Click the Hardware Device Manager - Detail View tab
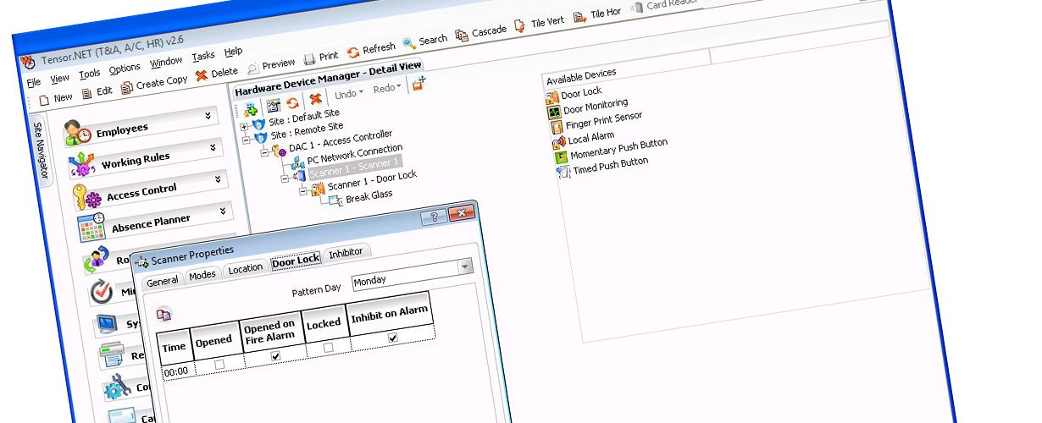Viewport: 1042px width, 423px height. [x=328, y=79]
